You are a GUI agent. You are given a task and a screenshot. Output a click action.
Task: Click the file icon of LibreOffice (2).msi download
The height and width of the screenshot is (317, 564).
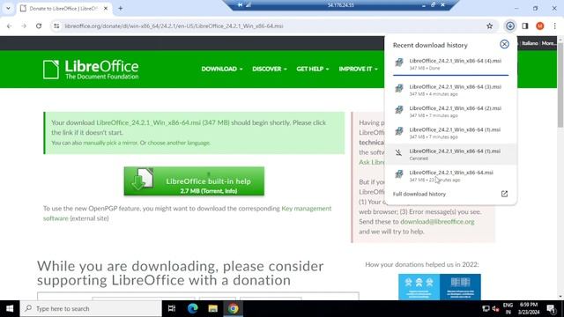tap(399, 110)
